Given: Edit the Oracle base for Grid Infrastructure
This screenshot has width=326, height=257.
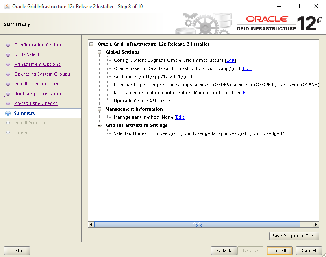Looking at the screenshot, I should tap(247, 68).
